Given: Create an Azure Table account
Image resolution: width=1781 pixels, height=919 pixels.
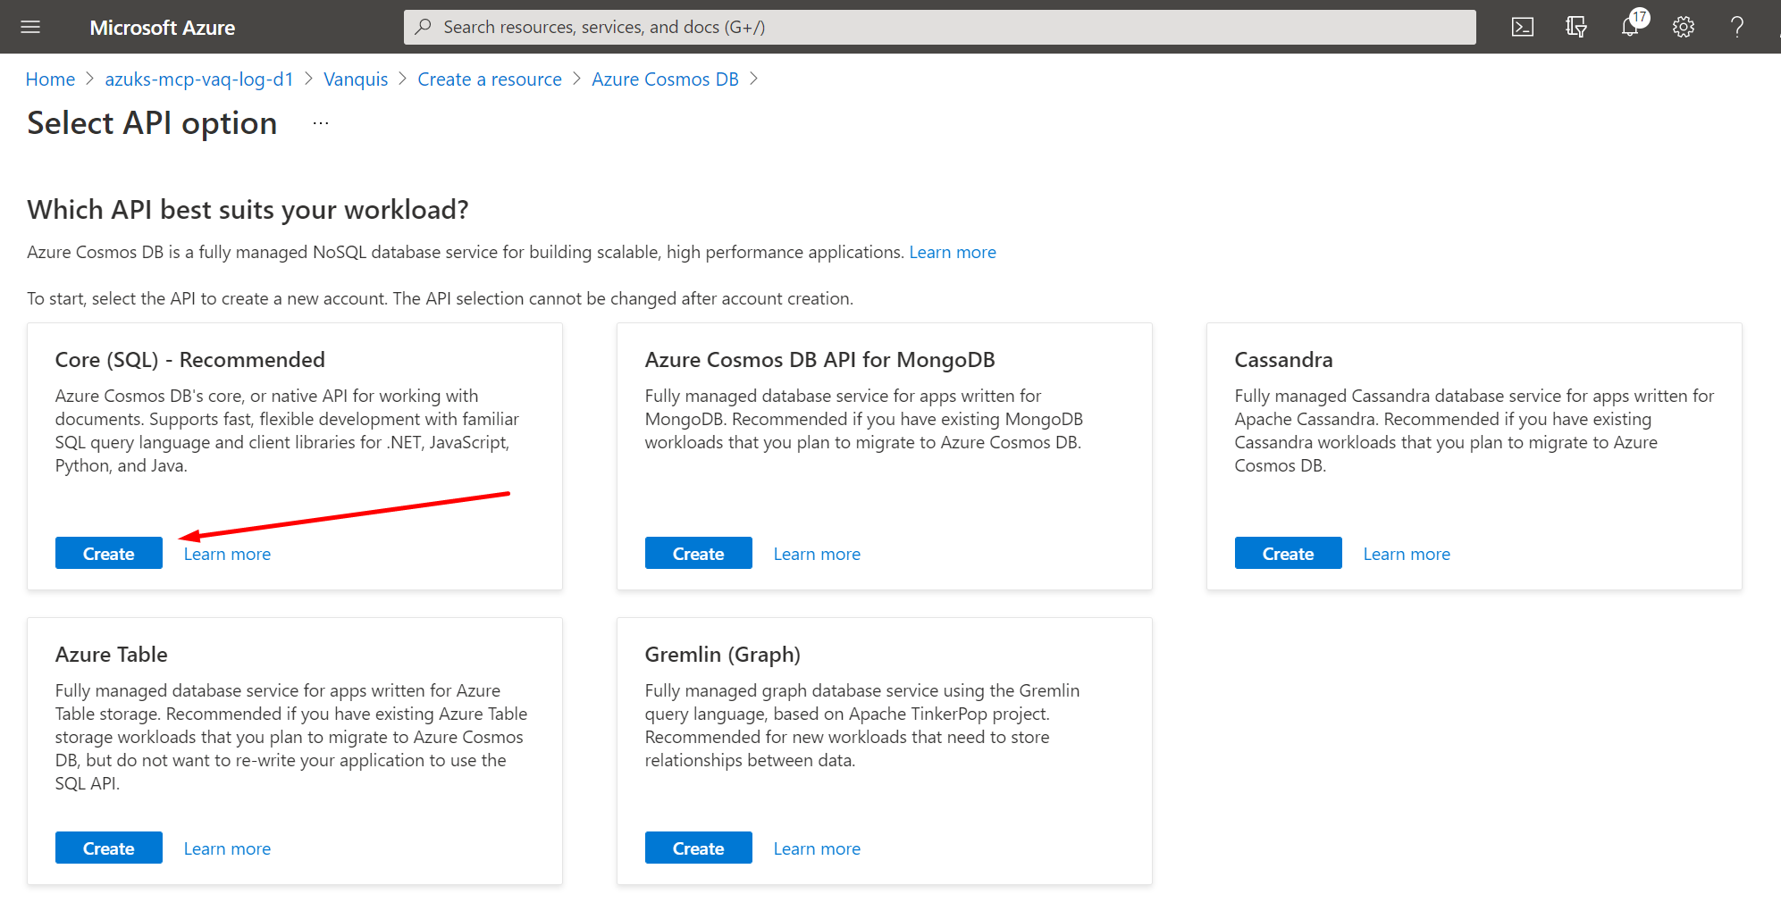Looking at the screenshot, I should (108, 848).
